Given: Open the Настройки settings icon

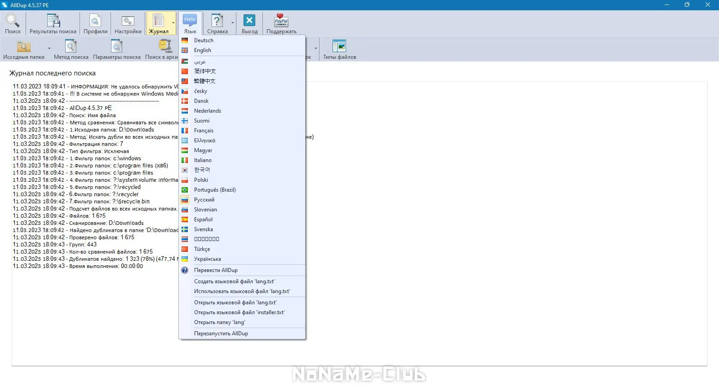Looking at the screenshot, I should [128, 24].
